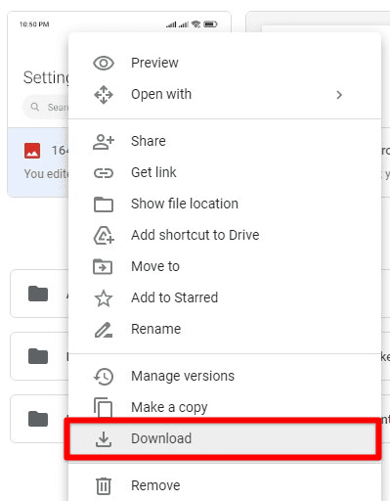Click the Open with arrows icon
Viewport: 390px width, 501px height.
[104, 95]
